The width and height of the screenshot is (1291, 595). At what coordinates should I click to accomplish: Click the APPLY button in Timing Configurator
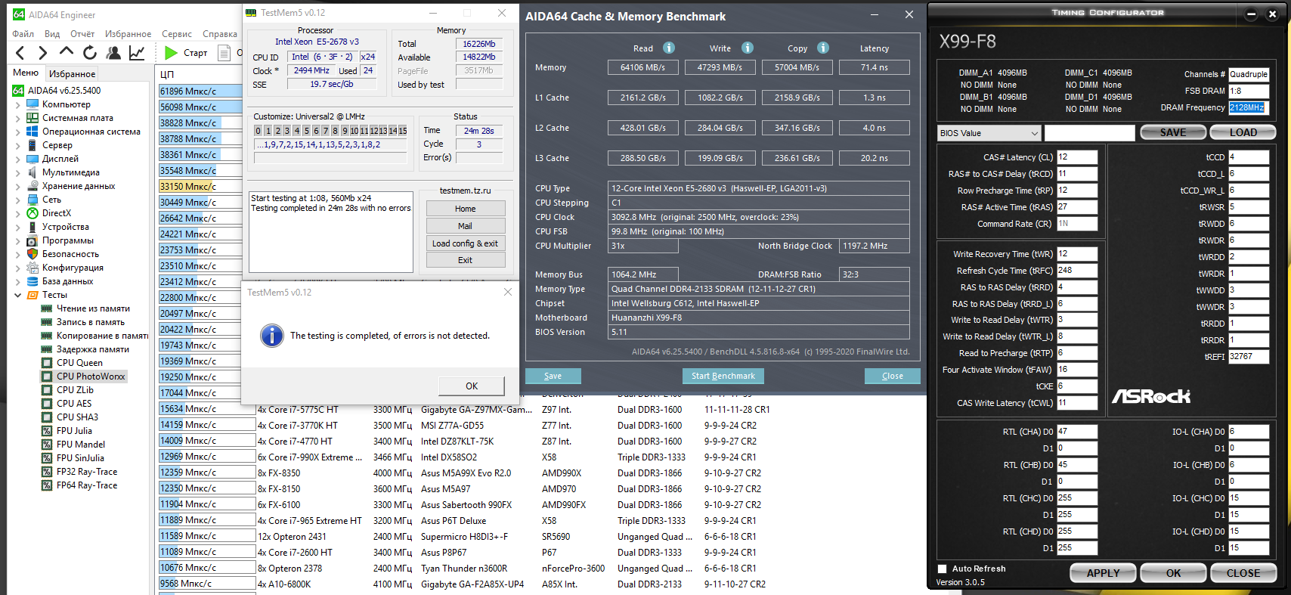(x=1103, y=573)
